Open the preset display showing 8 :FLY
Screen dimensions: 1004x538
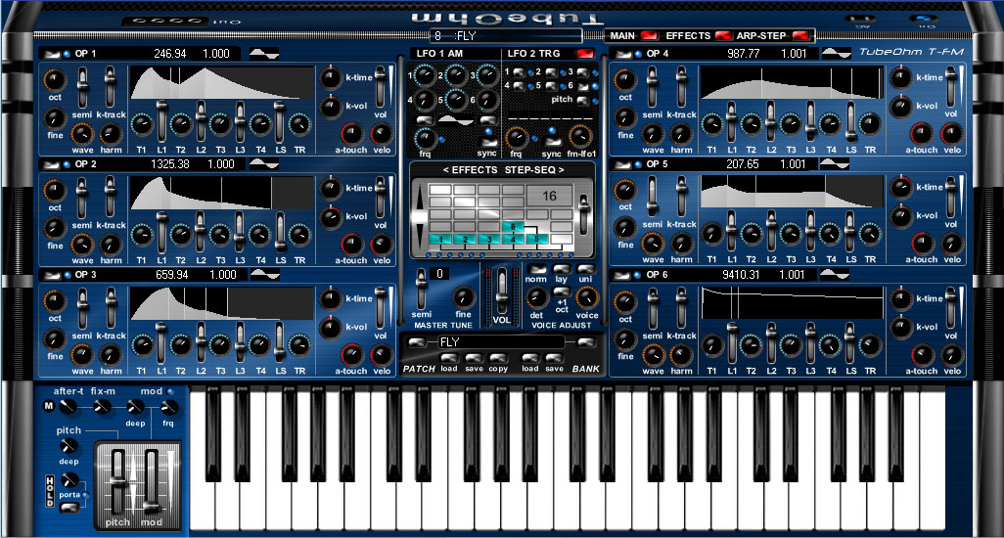pyautogui.click(x=506, y=36)
